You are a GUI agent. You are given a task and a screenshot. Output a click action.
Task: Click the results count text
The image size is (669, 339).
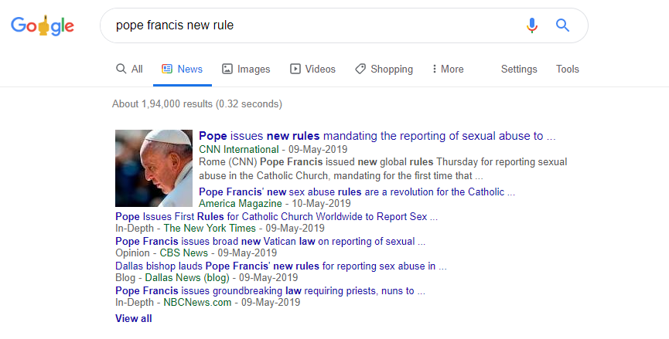tap(197, 104)
